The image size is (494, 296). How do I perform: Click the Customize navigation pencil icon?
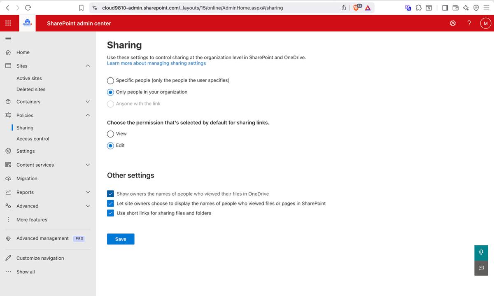8,258
